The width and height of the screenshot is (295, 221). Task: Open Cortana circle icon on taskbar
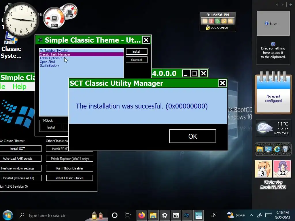[x=115, y=215]
